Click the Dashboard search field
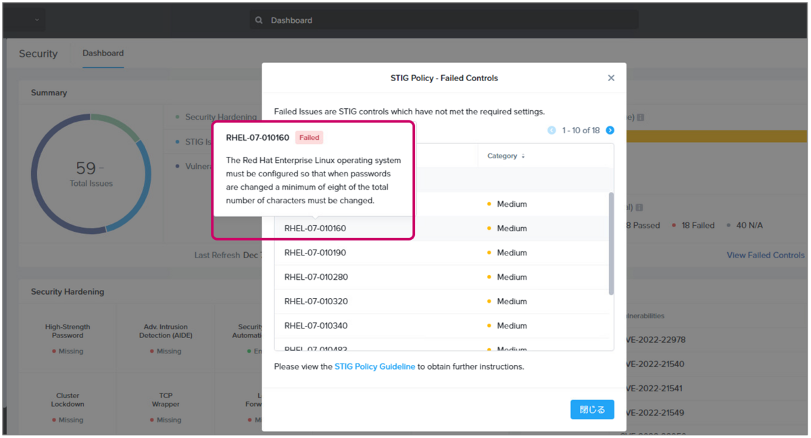 point(444,20)
